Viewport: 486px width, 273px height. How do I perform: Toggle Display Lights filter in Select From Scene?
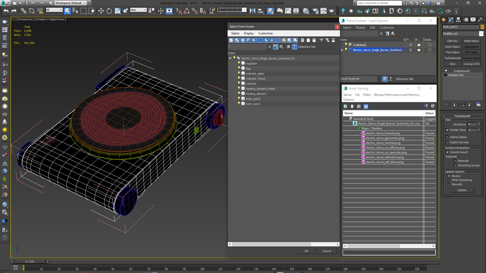(x=243, y=40)
